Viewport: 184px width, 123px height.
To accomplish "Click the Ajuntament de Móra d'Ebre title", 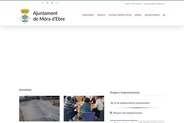I will click(49, 16).
